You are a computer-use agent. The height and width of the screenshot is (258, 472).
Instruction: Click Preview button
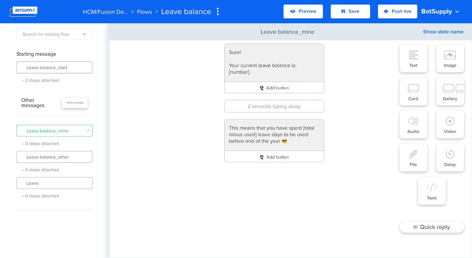[303, 11]
